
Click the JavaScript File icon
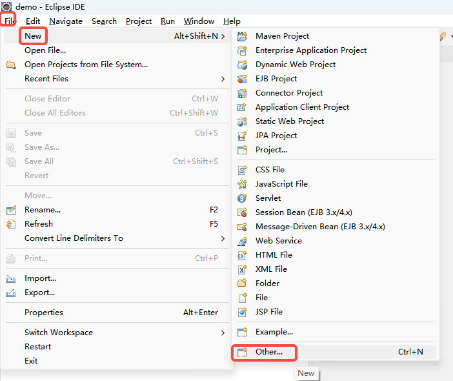(x=242, y=184)
